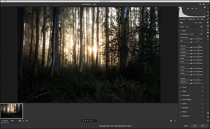Click the Done button
210x129 pixels.
194,126
